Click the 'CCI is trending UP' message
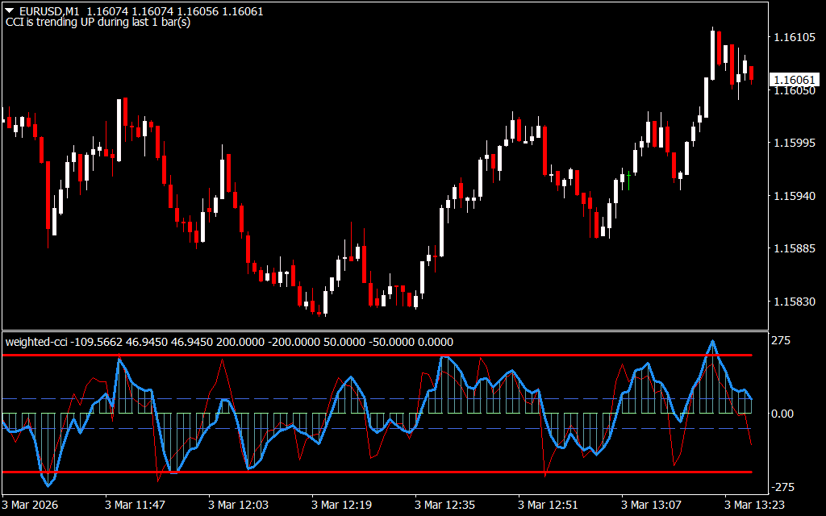 point(98,23)
